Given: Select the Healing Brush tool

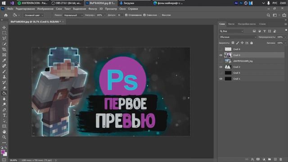Looking at the screenshot, I should 4,66.
